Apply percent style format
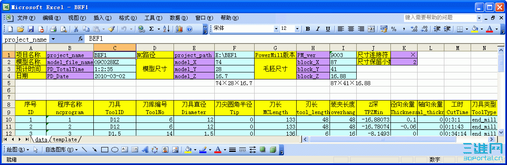 pos(394,29)
